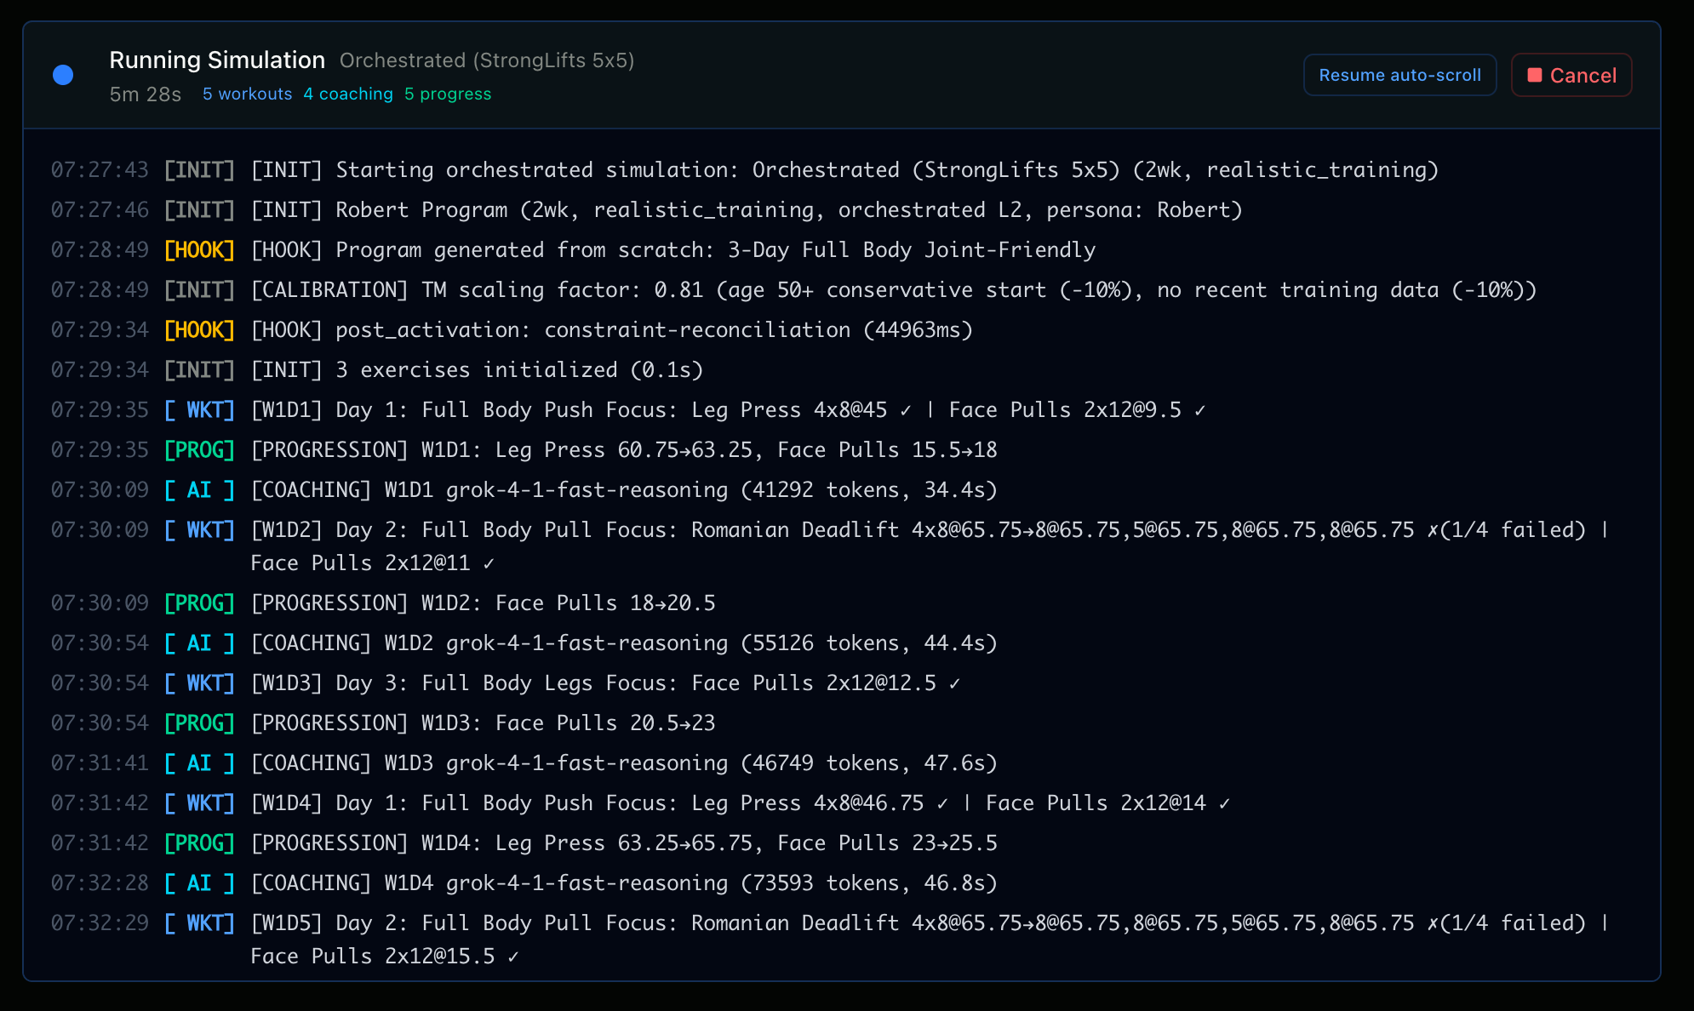The width and height of the screenshot is (1694, 1011).
Task: Click the '5 workouts' counter
Action: pyautogui.click(x=247, y=94)
